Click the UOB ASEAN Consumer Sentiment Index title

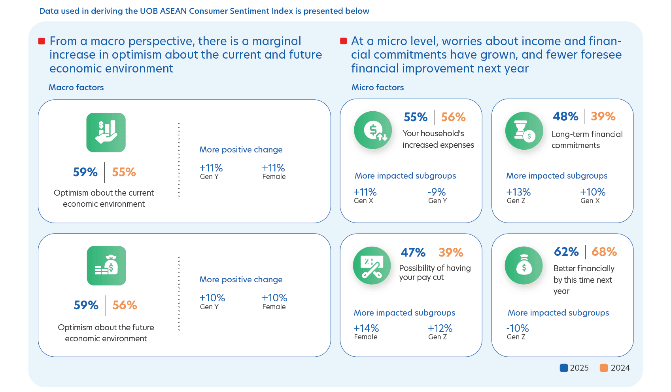tap(204, 11)
